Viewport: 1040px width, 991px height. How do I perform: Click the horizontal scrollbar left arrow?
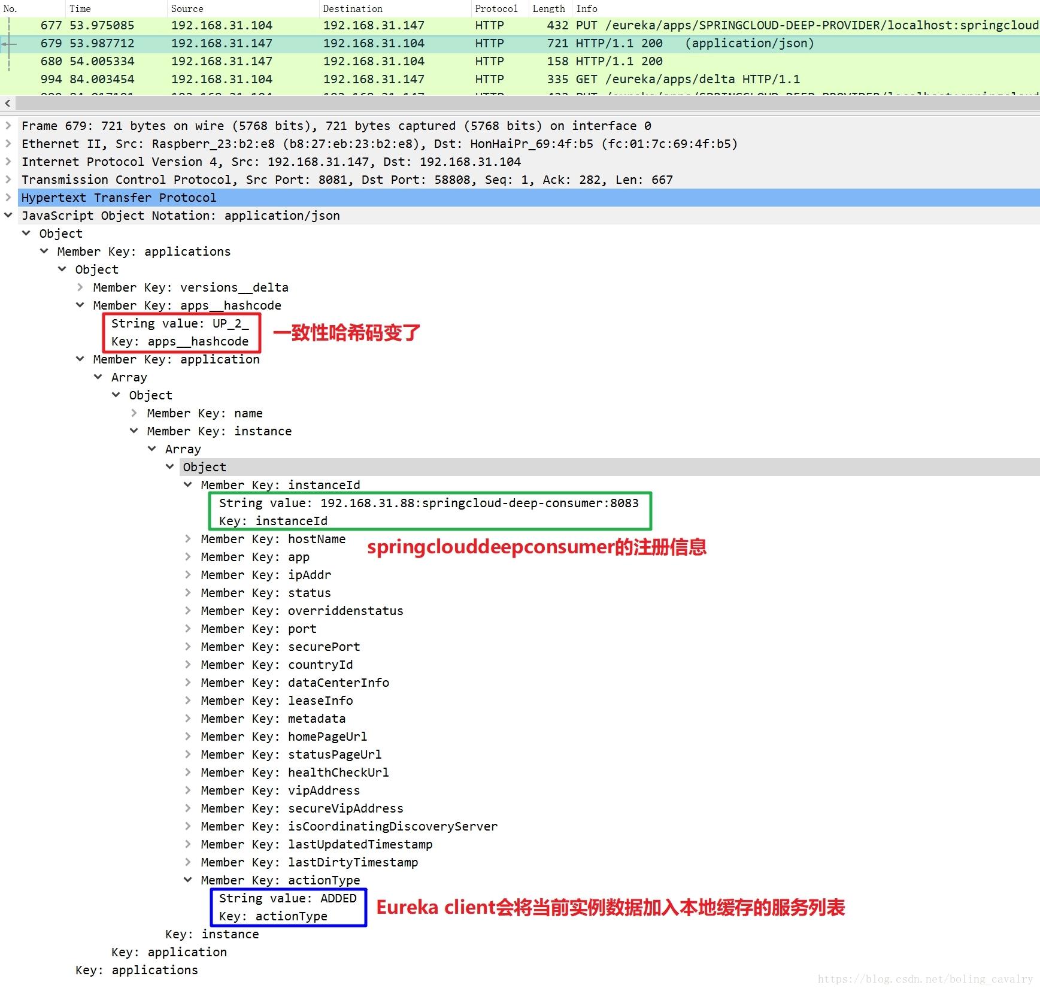(x=7, y=104)
